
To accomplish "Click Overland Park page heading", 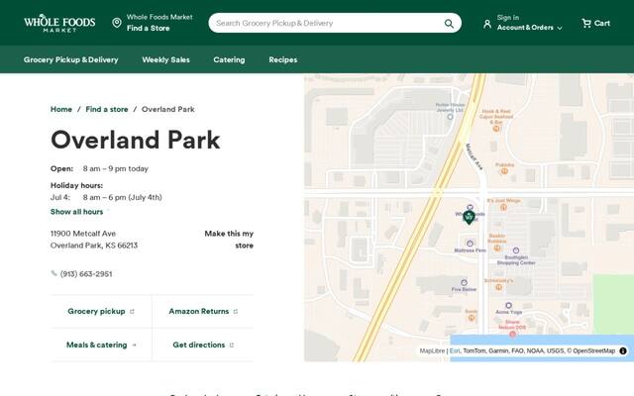I will 136,140.
